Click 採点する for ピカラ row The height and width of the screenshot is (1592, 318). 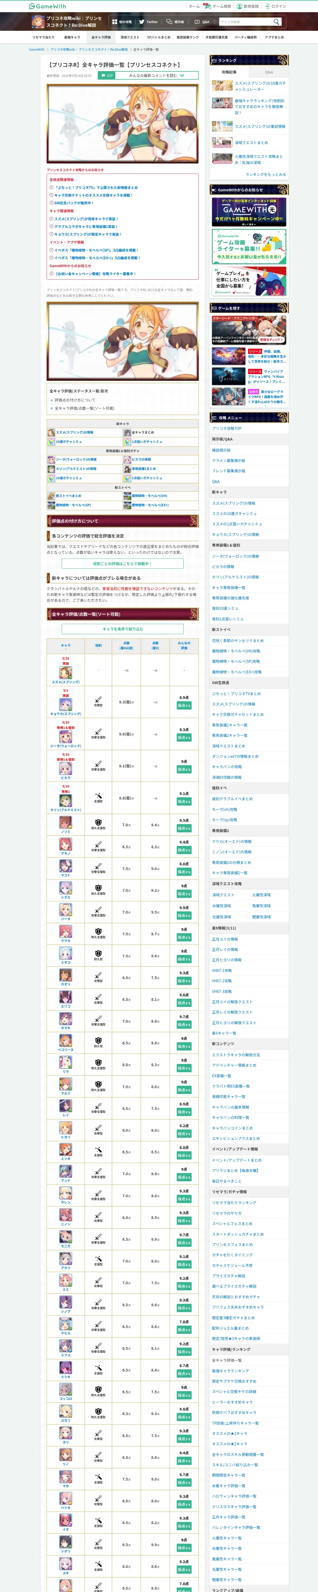184,769
